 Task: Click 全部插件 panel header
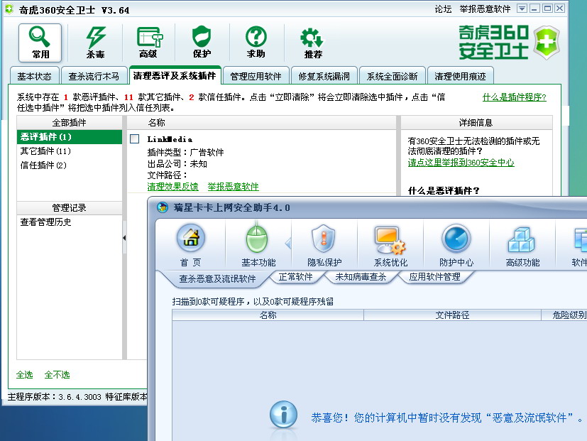click(70, 123)
